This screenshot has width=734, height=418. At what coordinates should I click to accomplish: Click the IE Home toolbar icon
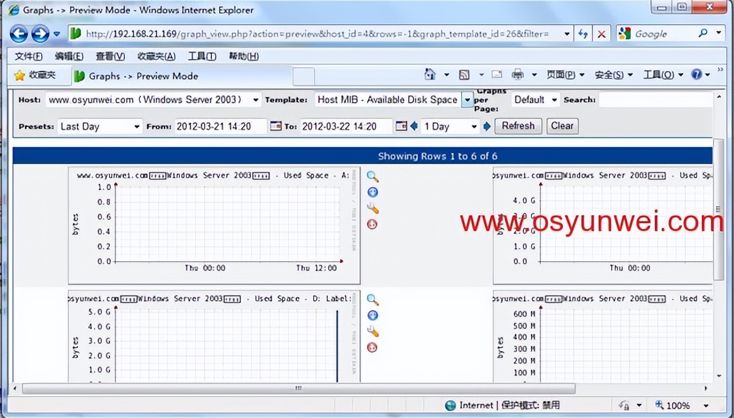(430, 75)
